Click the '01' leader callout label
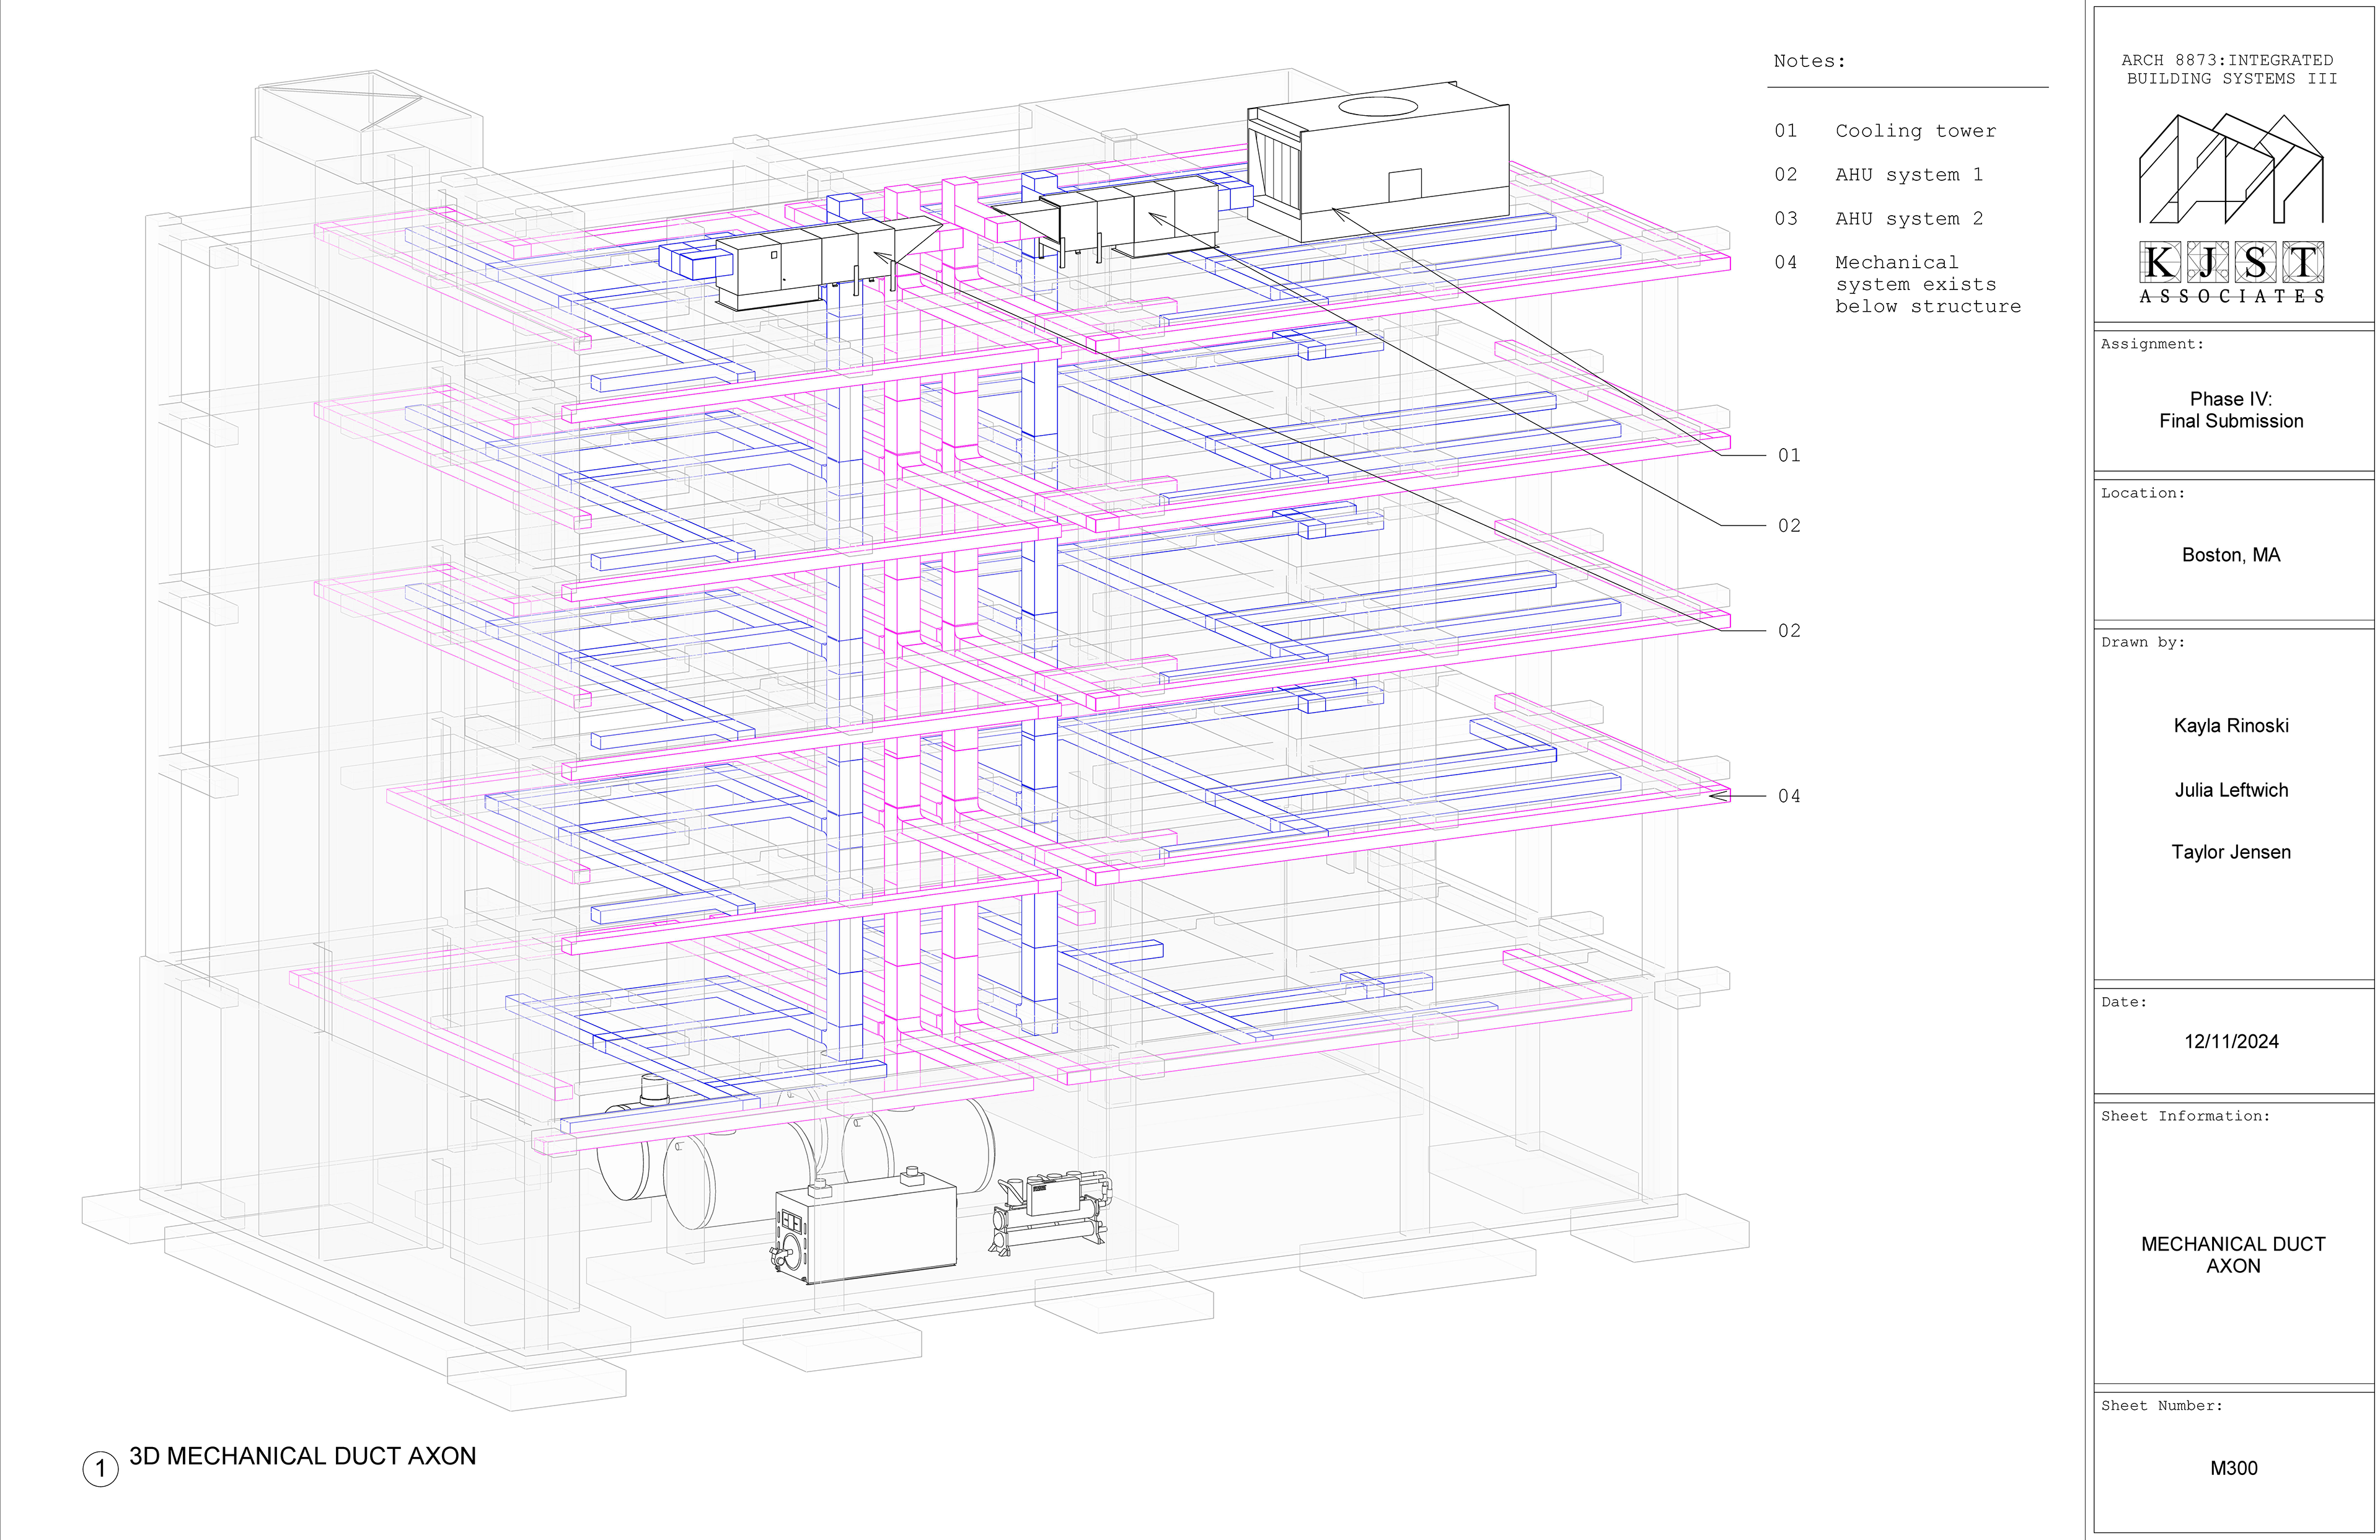2380x1540 pixels. pyautogui.click(x=1789, y=456)
